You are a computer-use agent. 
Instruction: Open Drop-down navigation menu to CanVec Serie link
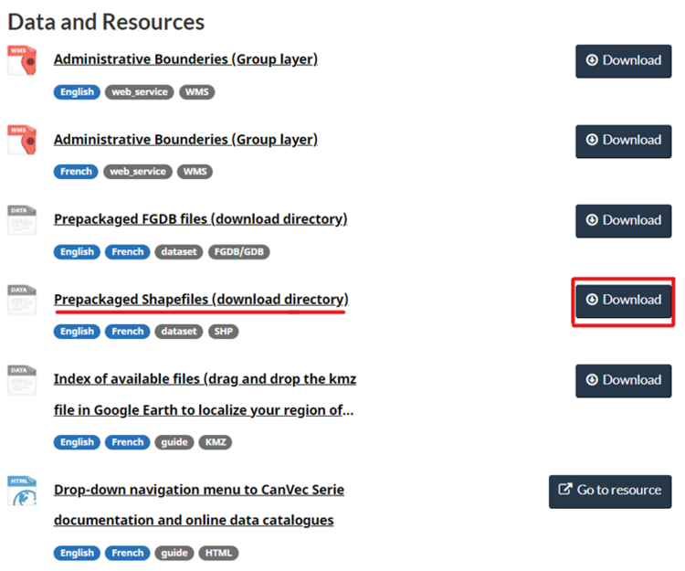(x=198, y=490)
